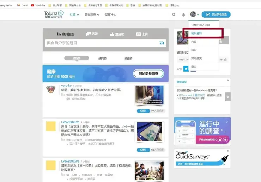Open the notifications bell icon
261x182 pixels.
tap(183, 15)
